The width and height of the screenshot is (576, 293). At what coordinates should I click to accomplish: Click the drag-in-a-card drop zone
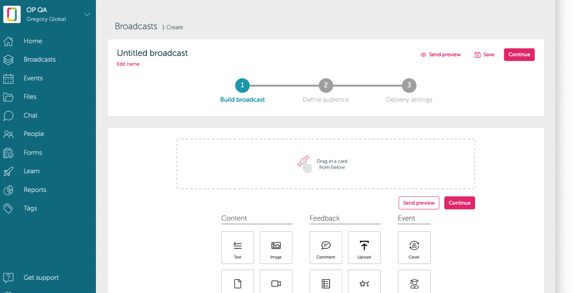(x=326, y=164)
